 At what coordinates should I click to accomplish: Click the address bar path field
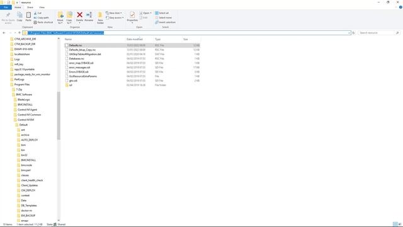coord(186,33)
